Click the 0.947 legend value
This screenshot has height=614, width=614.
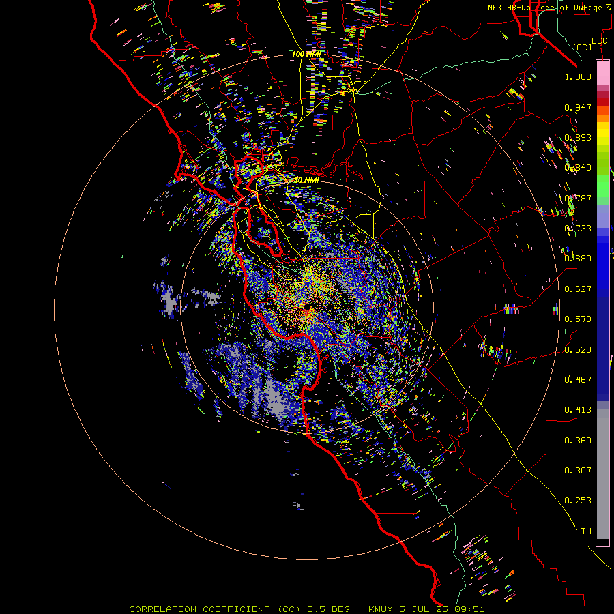[x=578, y=107]
